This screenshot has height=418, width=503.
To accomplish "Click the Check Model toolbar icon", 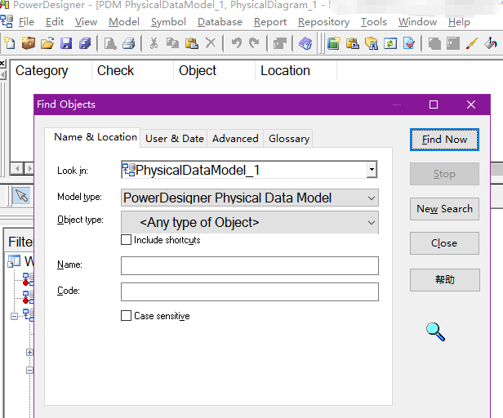I will click(x=409, y=43).
